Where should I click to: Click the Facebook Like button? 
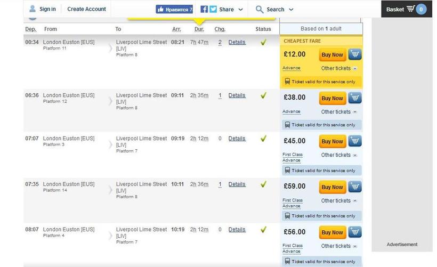(x=174, y=9)
